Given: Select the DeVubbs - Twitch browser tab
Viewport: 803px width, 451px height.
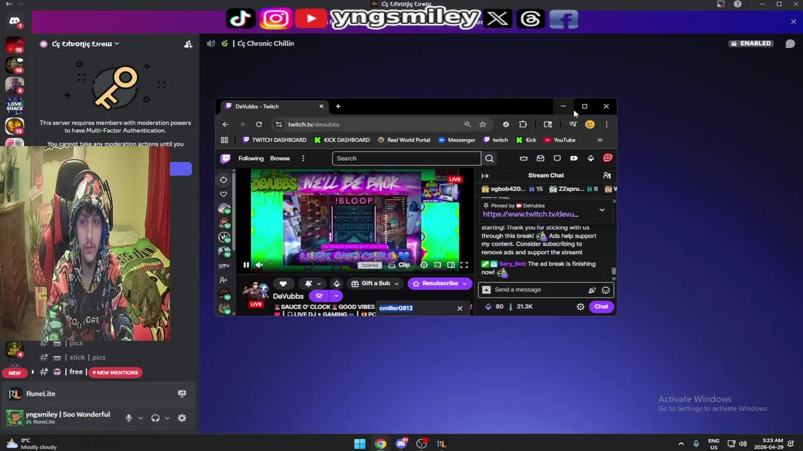Looking at the screenshot, I should [x=274, y=106].
